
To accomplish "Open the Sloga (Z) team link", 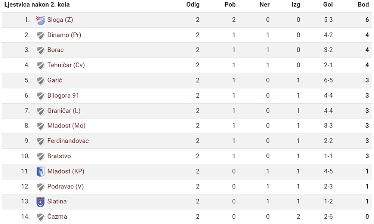I will point(60,20).
